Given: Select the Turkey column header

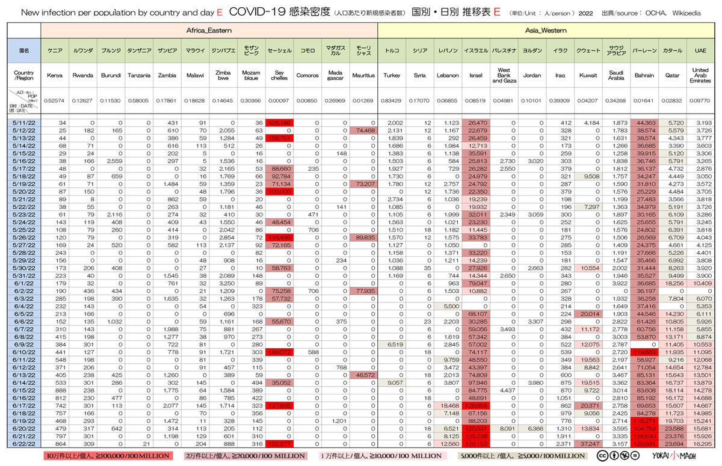Looking at the screenshot, I should [x=392, y=76].
